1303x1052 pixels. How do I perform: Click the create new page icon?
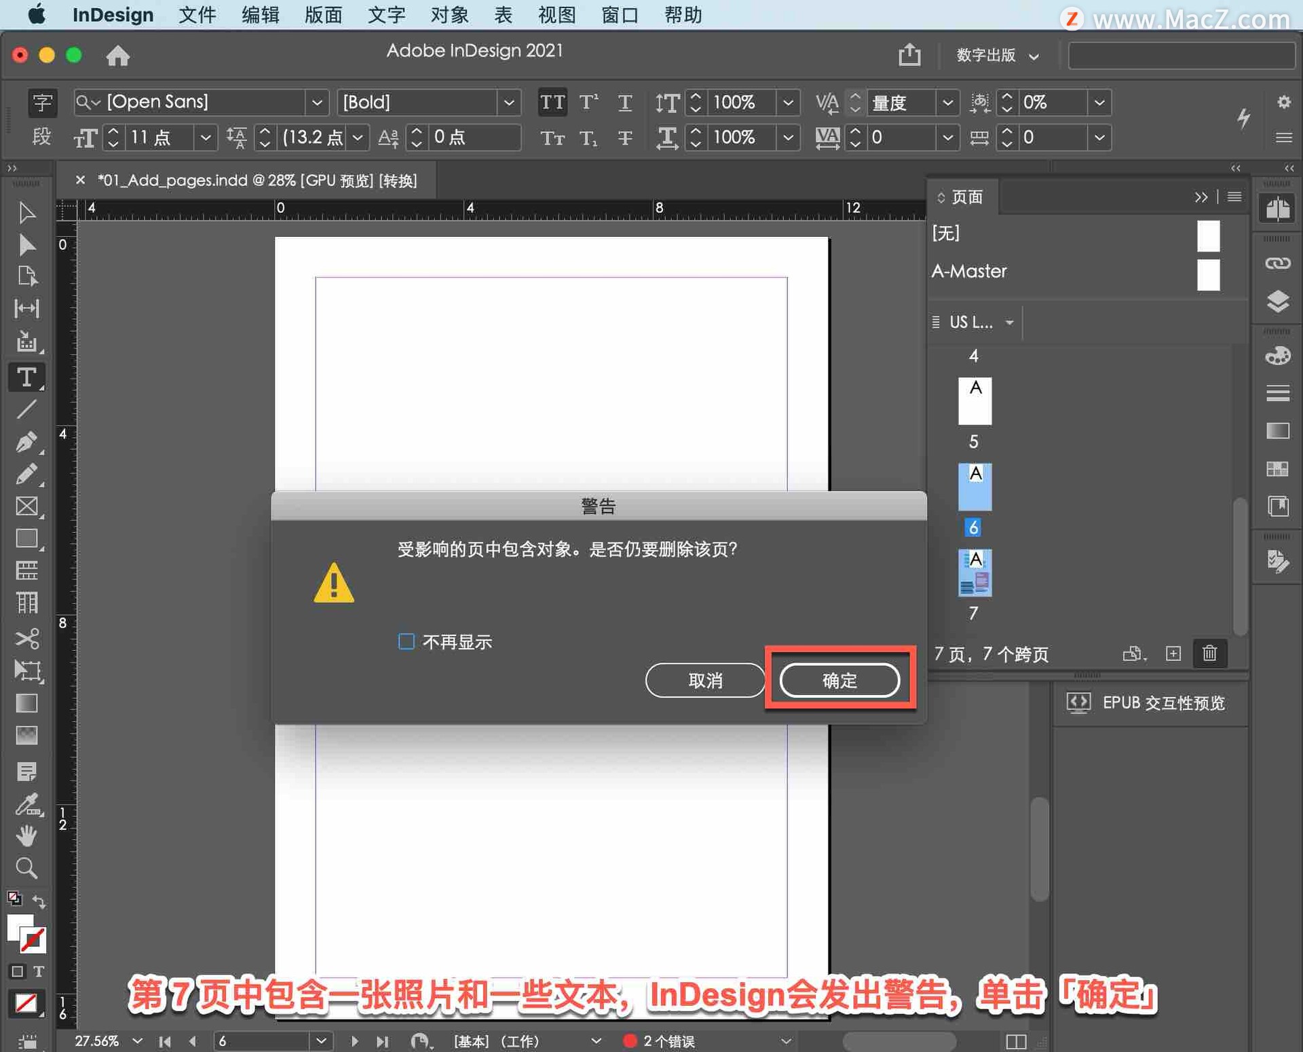(1173, 654)
